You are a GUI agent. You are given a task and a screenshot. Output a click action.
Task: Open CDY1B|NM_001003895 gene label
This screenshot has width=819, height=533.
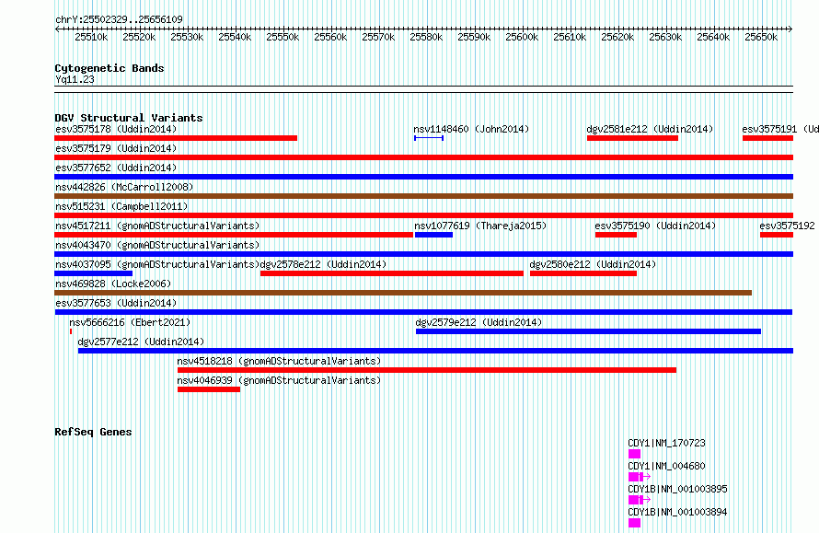pos(677,489)
